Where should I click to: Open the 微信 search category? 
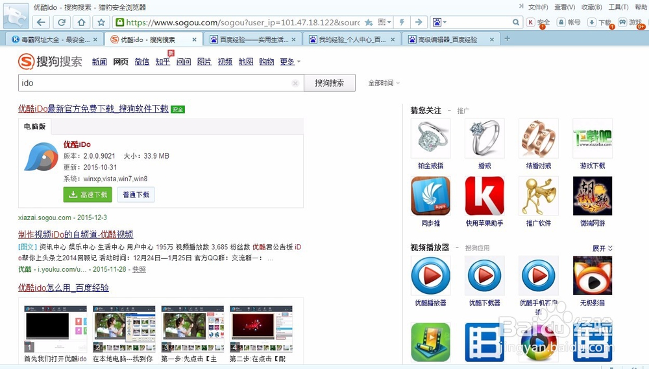[x=141, y=61]
